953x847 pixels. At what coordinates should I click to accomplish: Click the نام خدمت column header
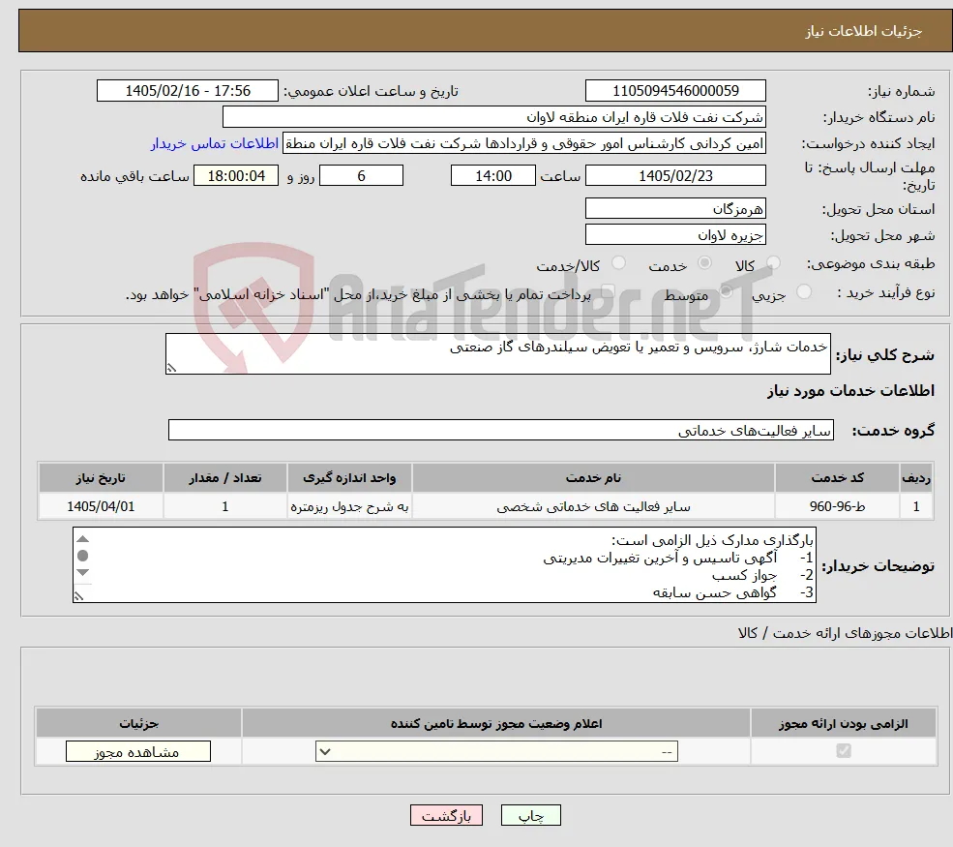pos(593,478)
